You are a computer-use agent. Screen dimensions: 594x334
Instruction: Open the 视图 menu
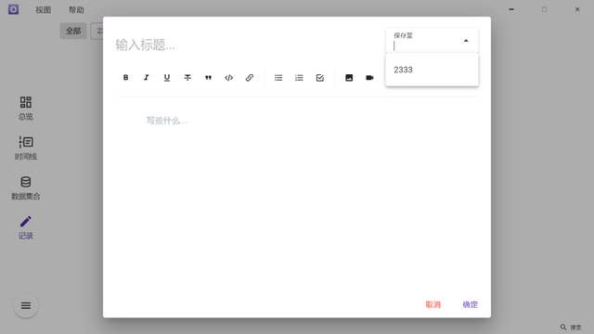coord(44,10)
